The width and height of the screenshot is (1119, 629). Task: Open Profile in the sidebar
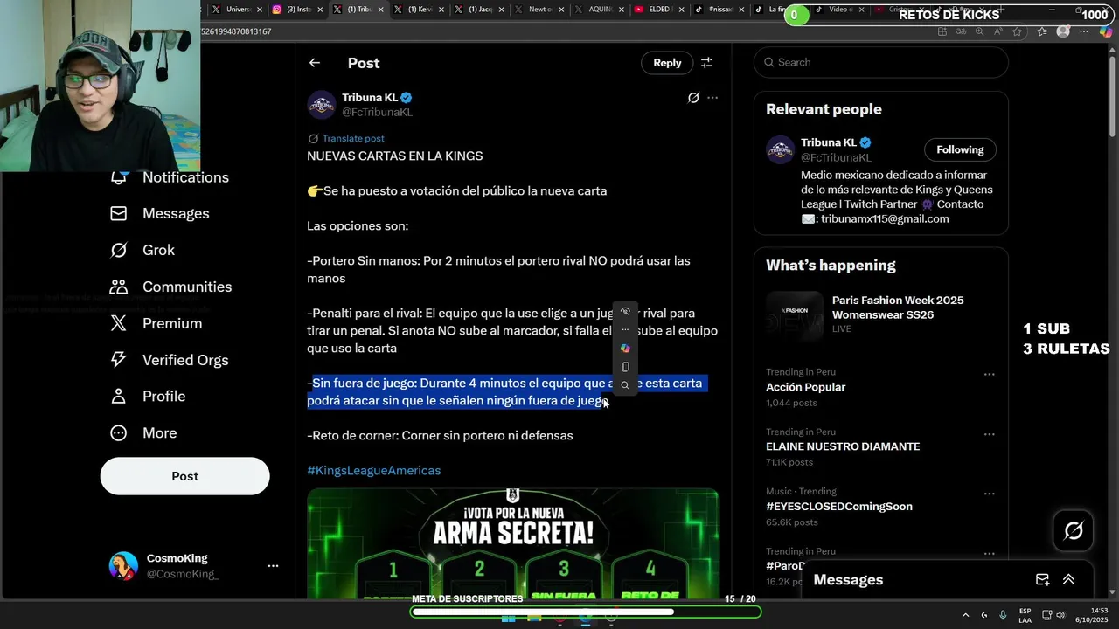pos(149,397)
